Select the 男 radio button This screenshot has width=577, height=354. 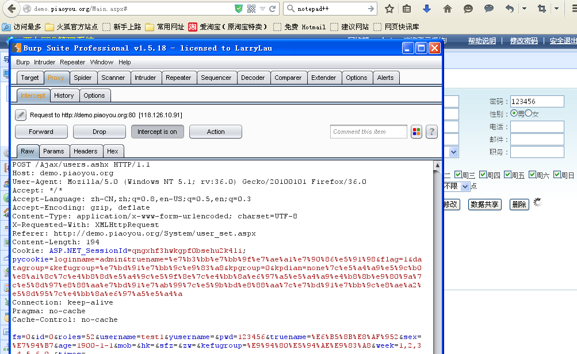[514, 113]
